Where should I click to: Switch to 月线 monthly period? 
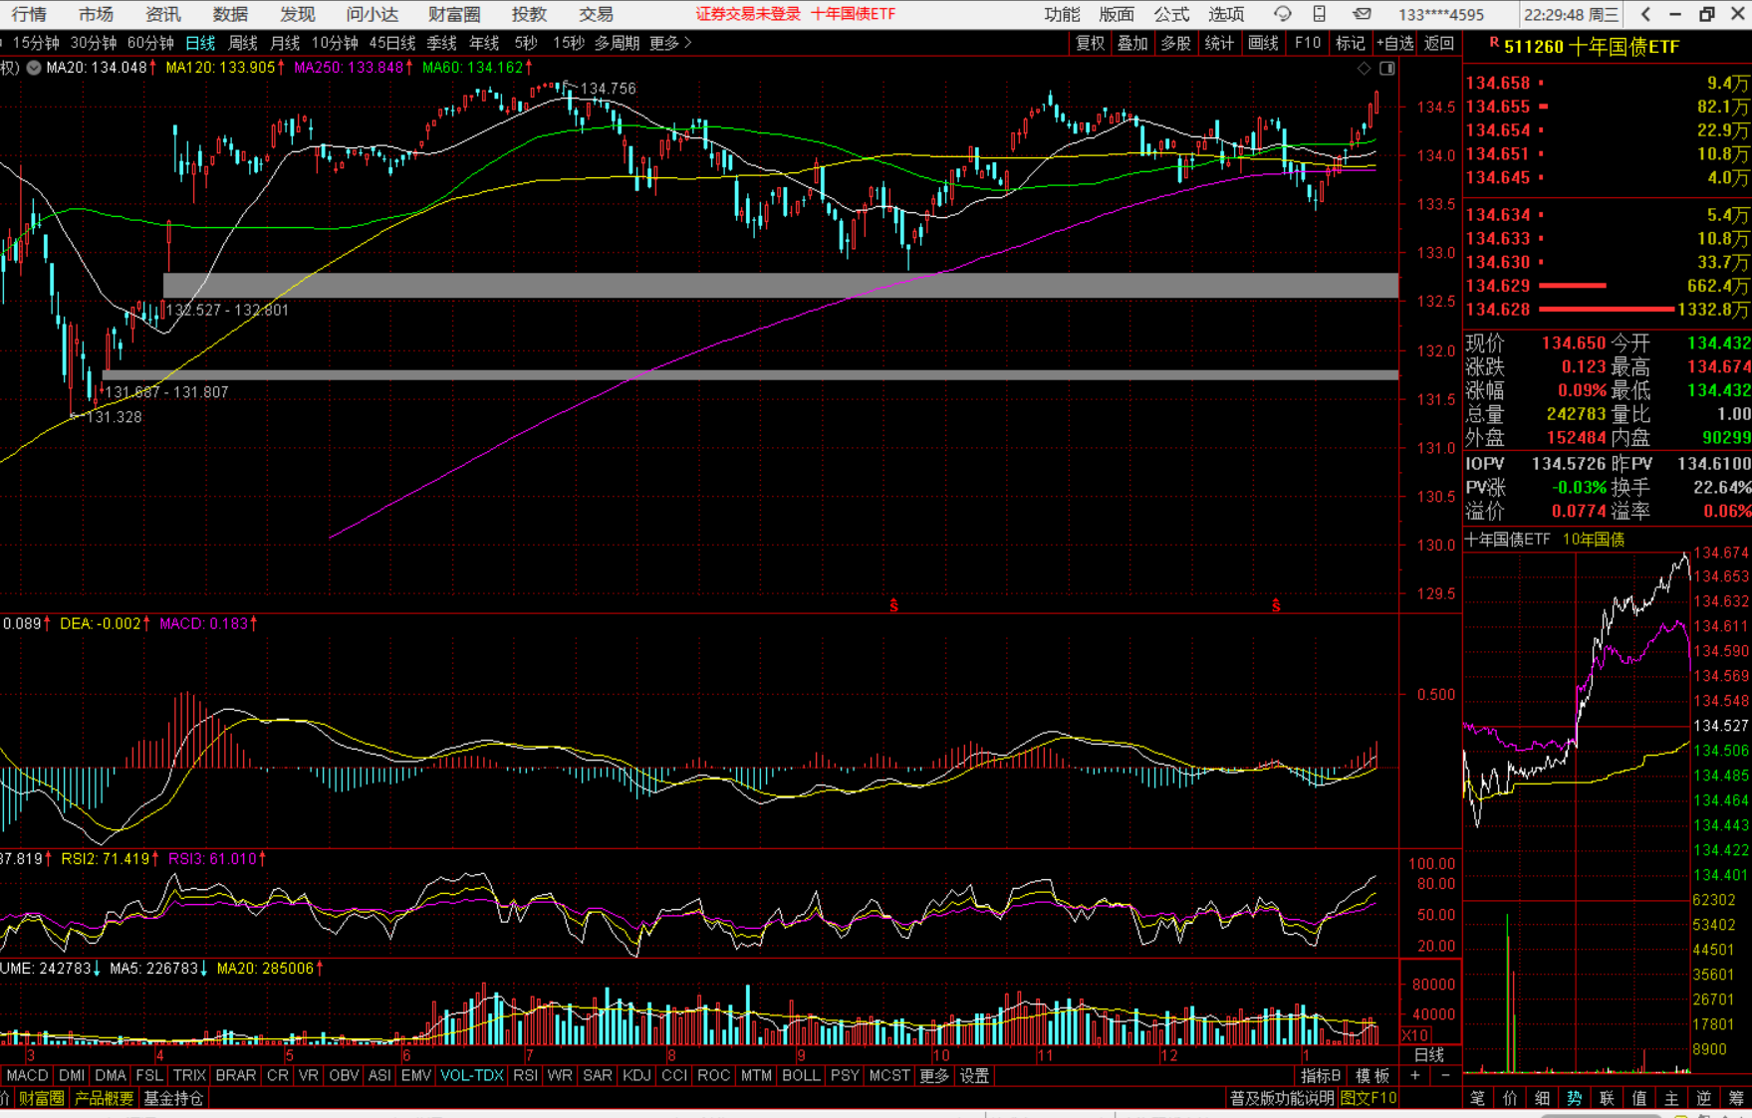point(285,43)
